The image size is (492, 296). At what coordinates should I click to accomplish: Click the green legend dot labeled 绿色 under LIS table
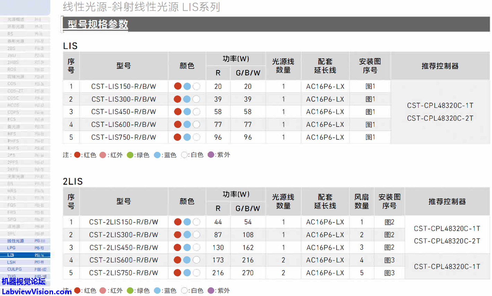tap(130, 155)
